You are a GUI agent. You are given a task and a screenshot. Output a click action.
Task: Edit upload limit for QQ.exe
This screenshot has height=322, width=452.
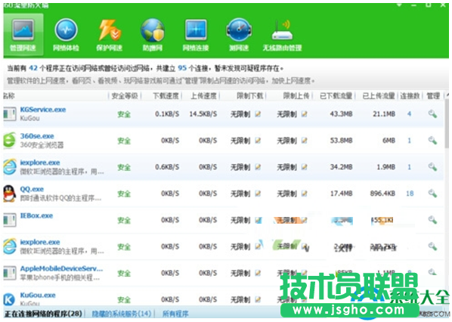coord(304,194)
